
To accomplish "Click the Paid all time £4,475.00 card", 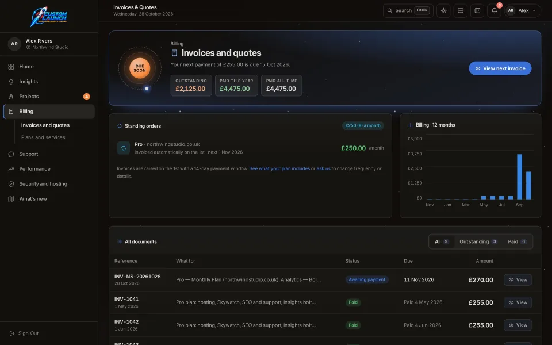I will point(281,85).
